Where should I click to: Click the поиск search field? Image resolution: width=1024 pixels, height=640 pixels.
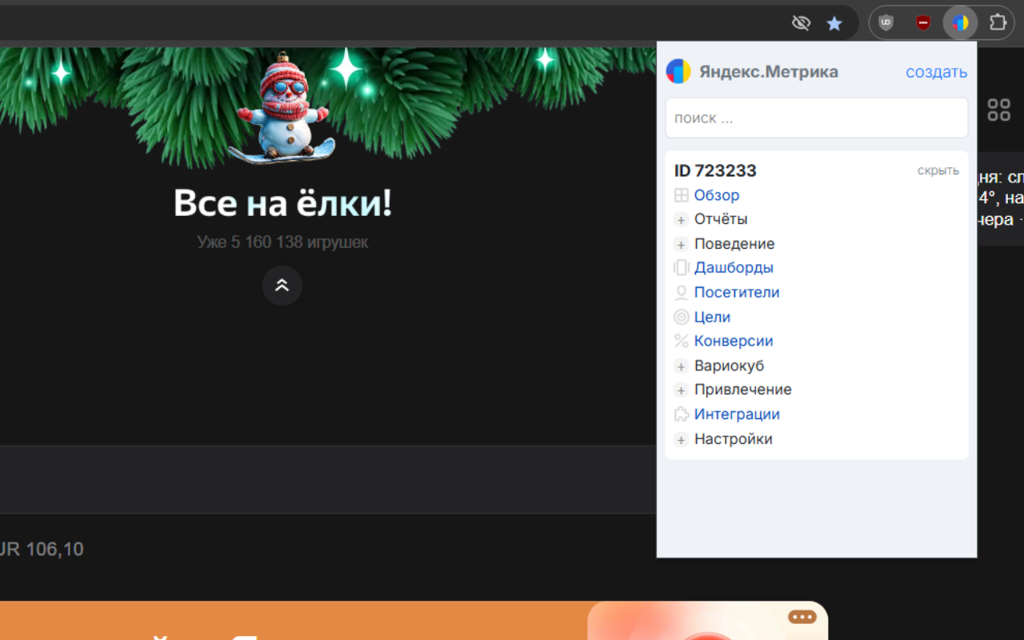pyautogui.click(x=816, y=118)
